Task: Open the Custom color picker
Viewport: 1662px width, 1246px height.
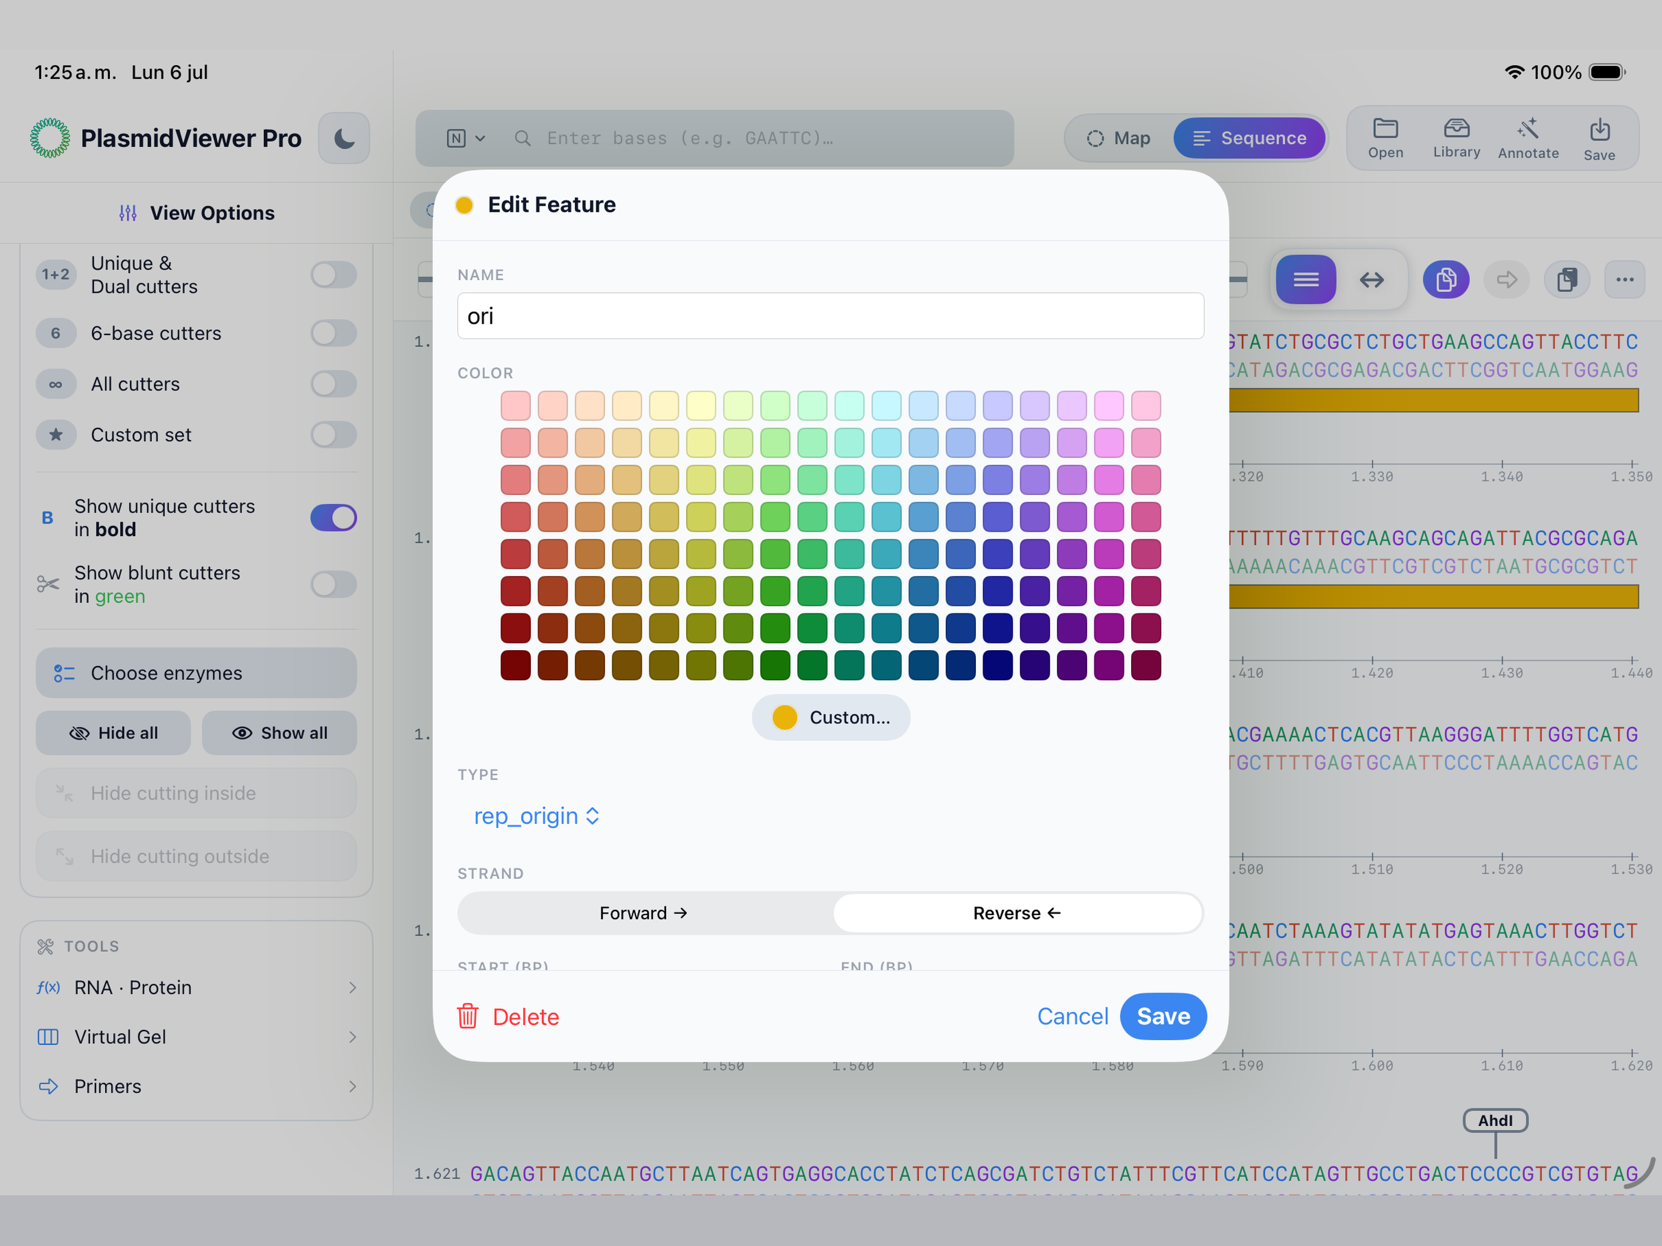Action: tap(830, 717)
